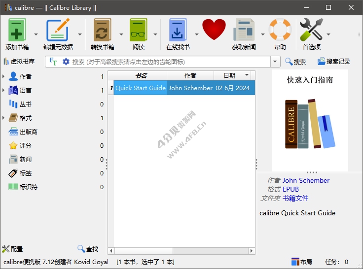Open 书籍文件 folder link

point(295,198)
